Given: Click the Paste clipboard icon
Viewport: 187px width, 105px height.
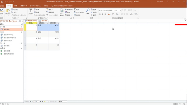Looking at the screenshot, I should point(8,11).
